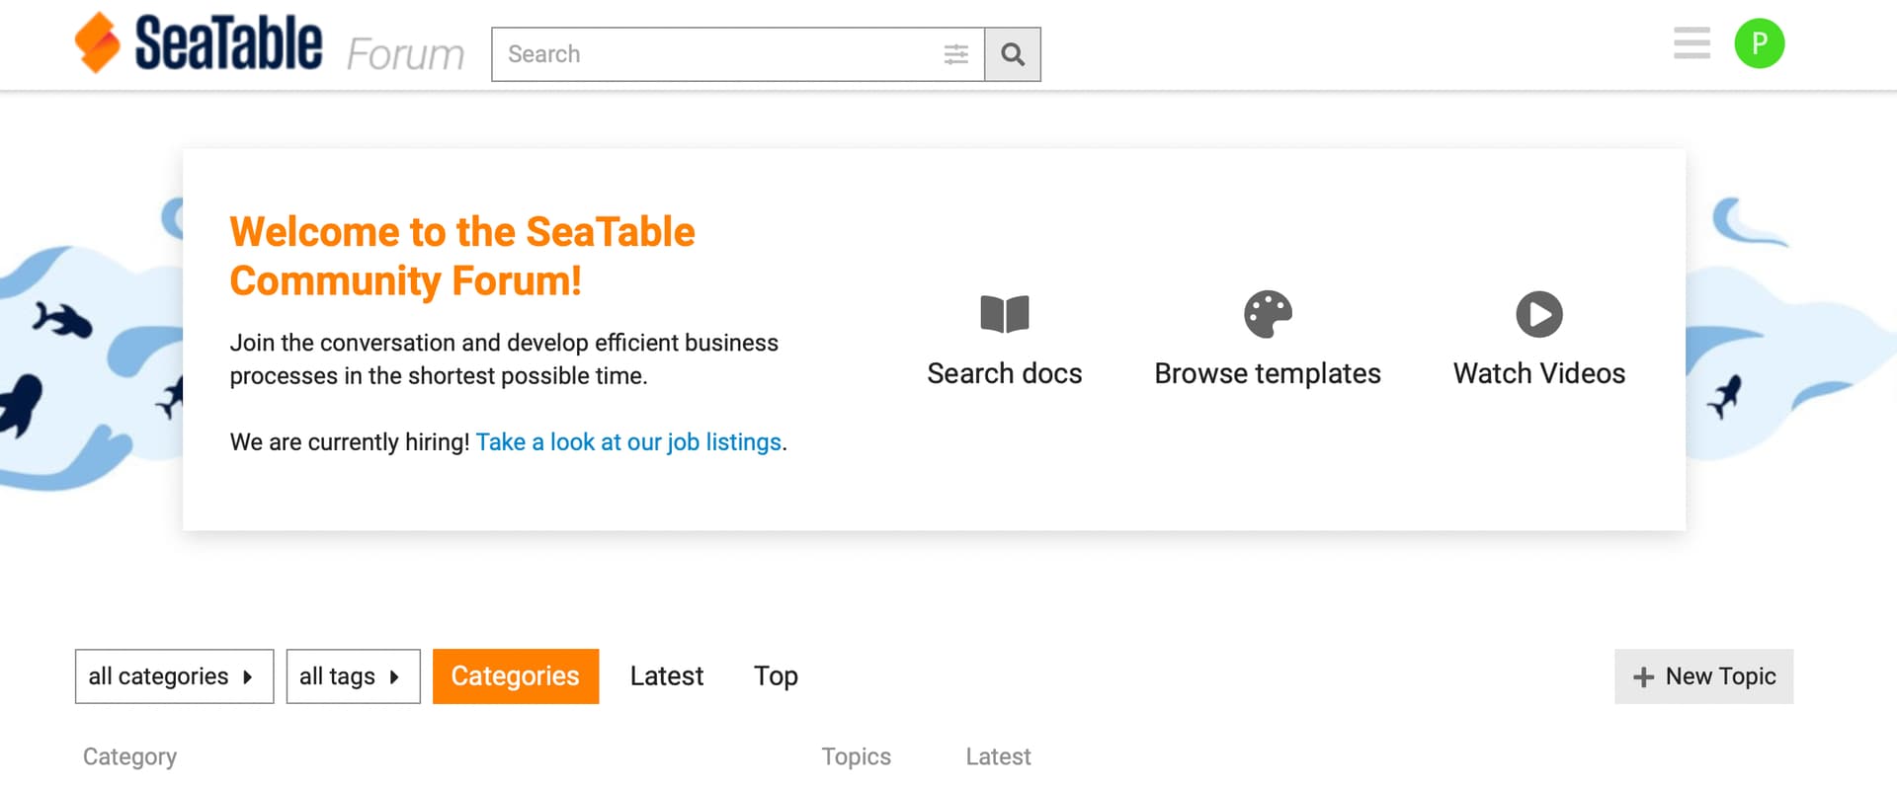Open advanced search filter options
Screen dimensions: 1897x790
955,54
